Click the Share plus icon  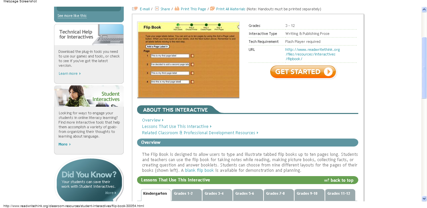coord(157,9)
